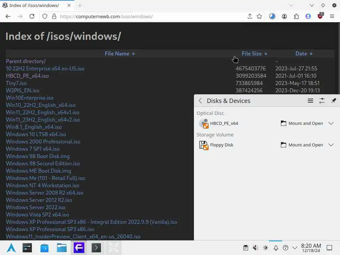Download W2PIS_EN.iso
Screen dimensions: 340x255
point(23,90)
